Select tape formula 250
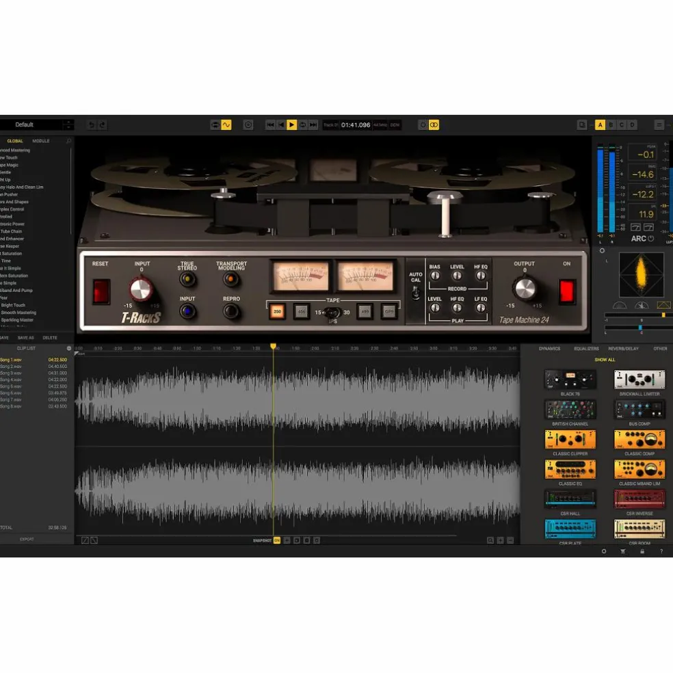The image size is (673, 673). (277, 312)
